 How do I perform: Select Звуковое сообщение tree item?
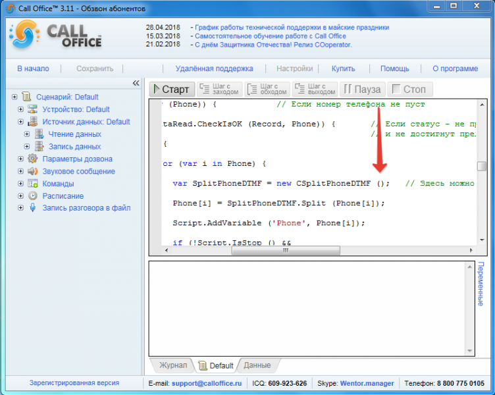(x=78, y=171)
